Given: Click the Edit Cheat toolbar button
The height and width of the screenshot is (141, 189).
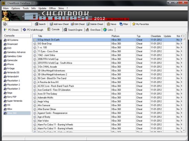Looking at the screenshot, I should click(78, 24).
